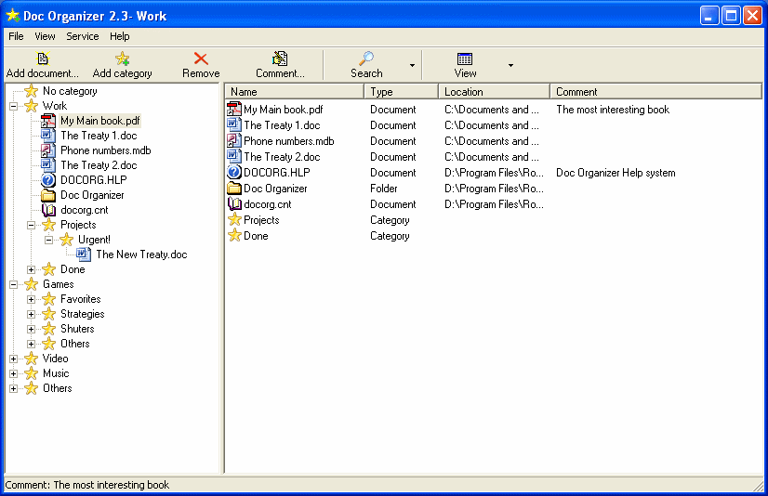This screenshot has width=768, height=496.
Task: Collapse the Games category
Action: click(x=13, y=284)
